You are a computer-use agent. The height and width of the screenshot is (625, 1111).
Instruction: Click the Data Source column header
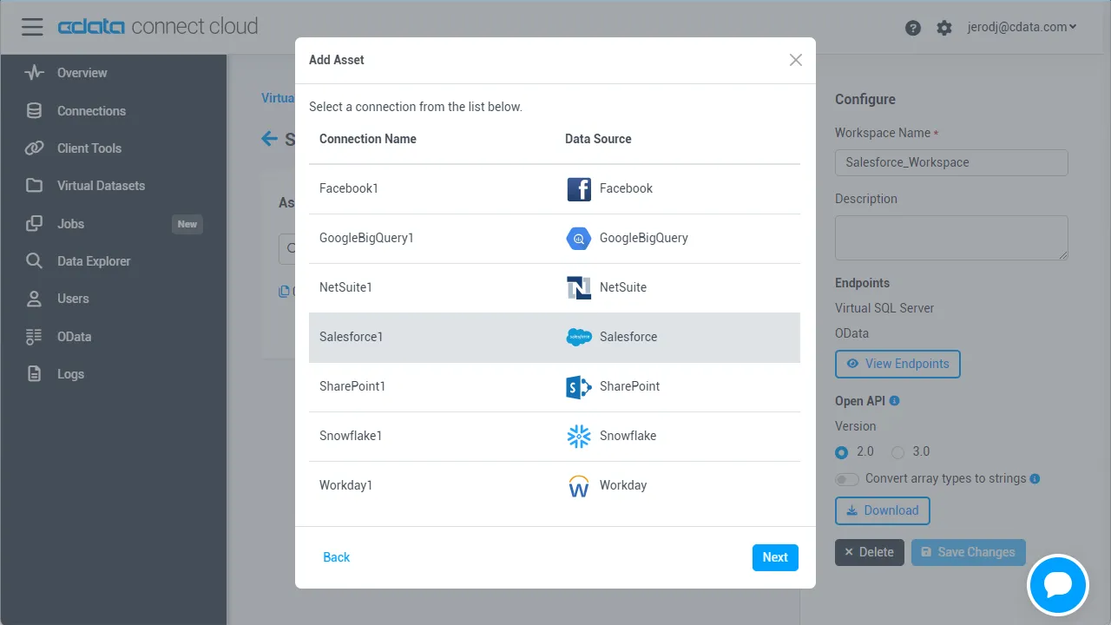pos(598,139)
